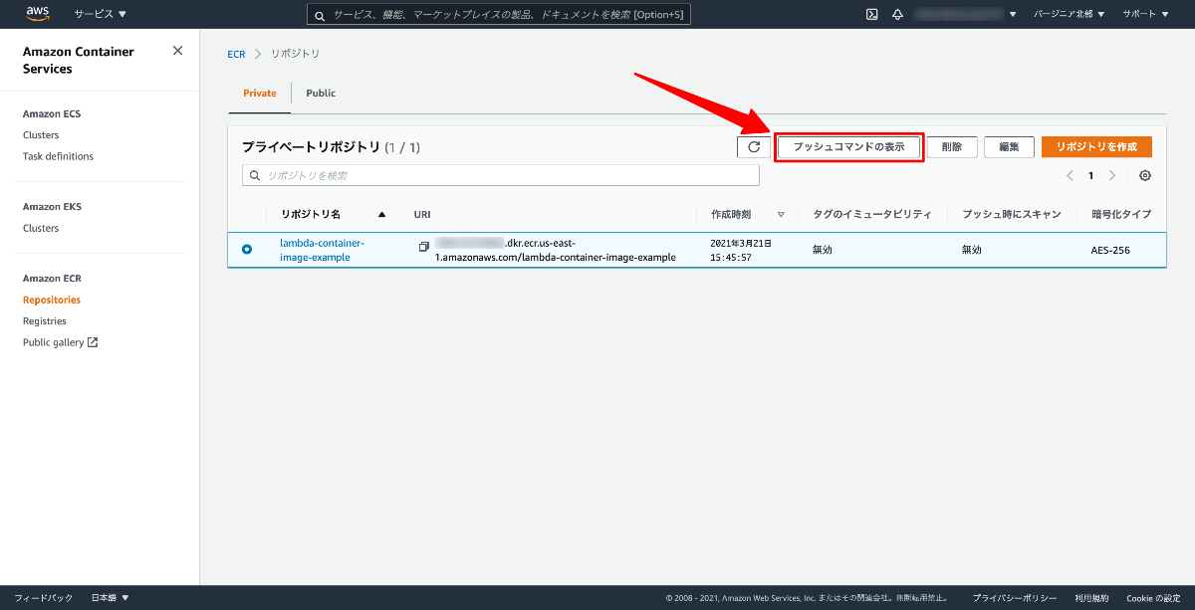Go to previous page arrow
Viewport: 1195px width, 610px height.
1070,175
